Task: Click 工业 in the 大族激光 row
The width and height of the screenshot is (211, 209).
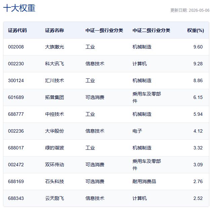Action: click(x=90, y=47)
